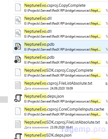The image size is (108, 139).
Task: Click the folder path under NeptuneEvo.csproj.CopyComplete
Action: point(63,11)
